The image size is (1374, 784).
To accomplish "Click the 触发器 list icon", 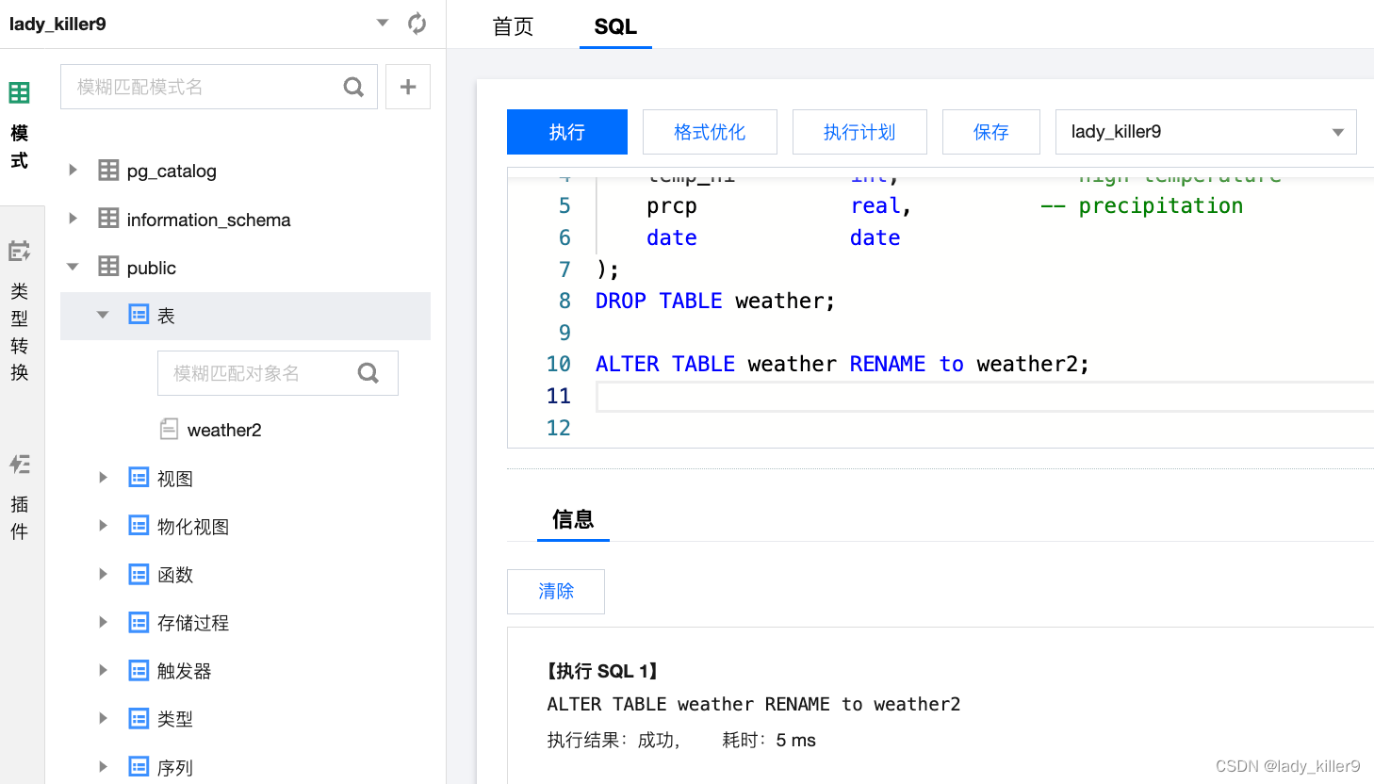I will [139, 670].
